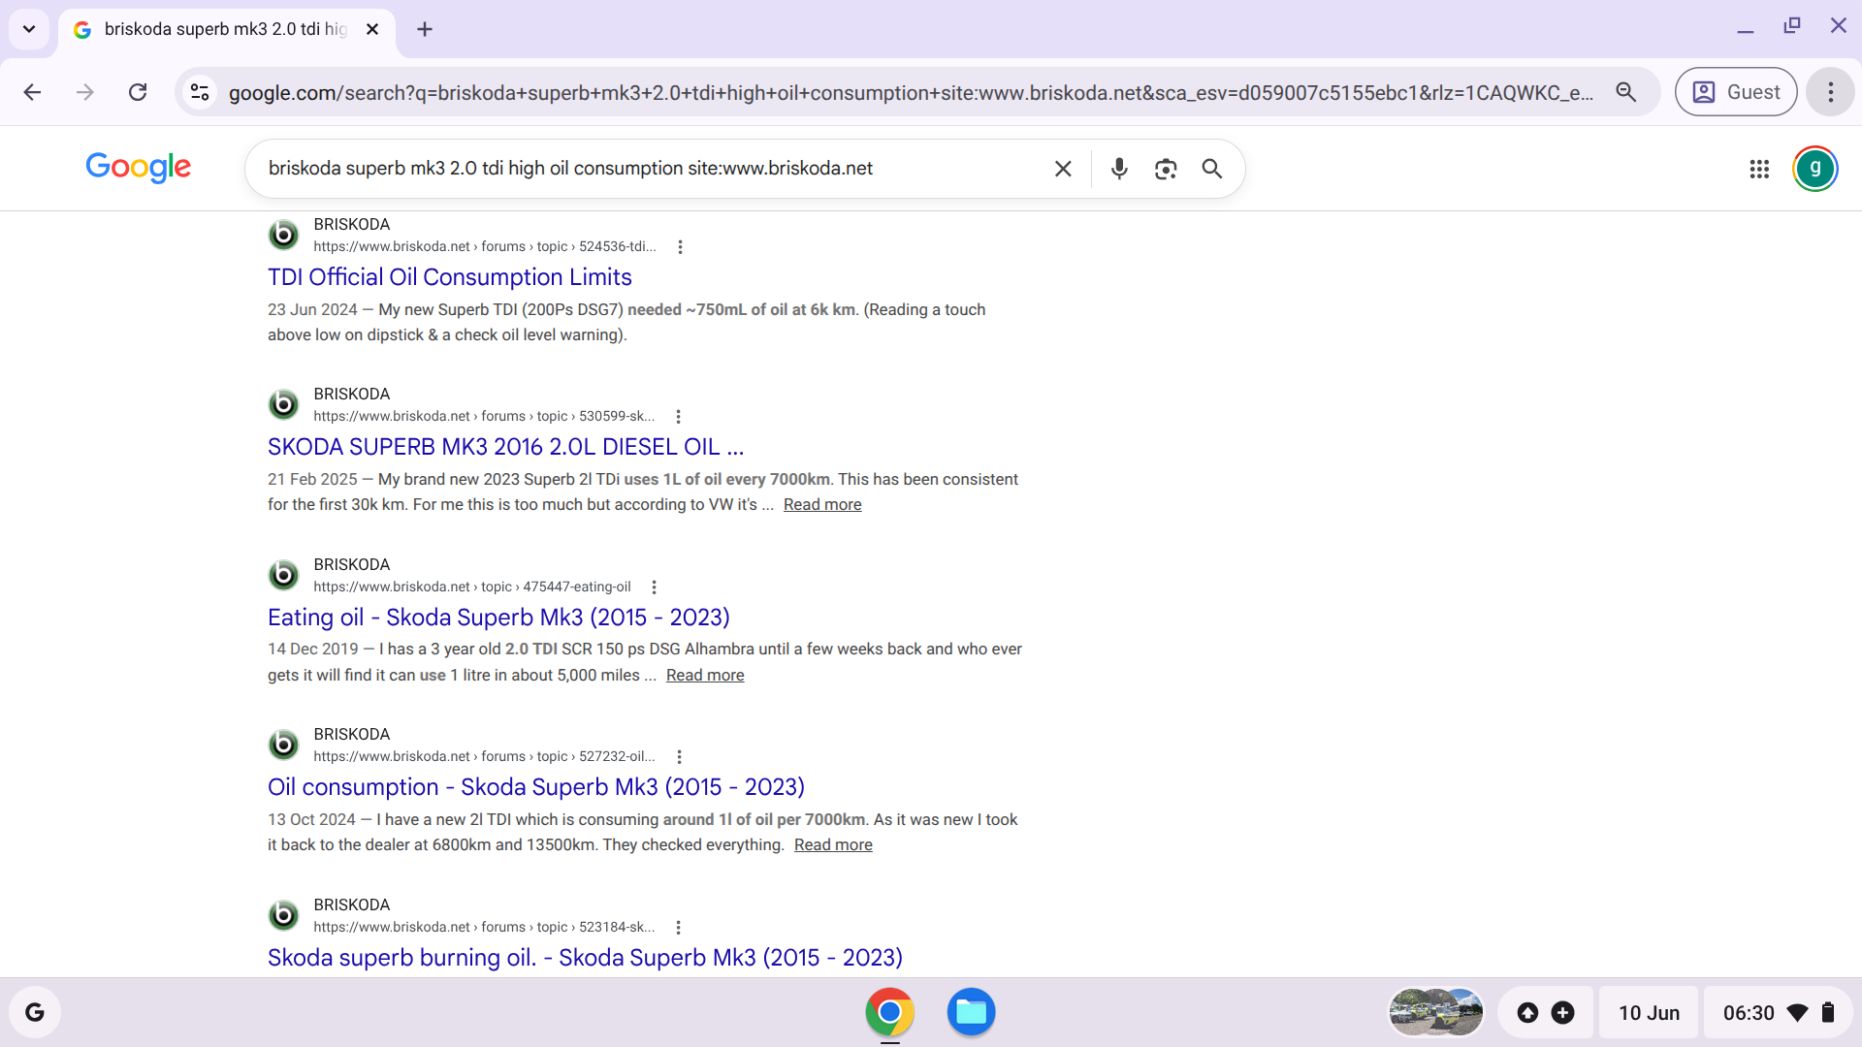Search by image with Google Lens
This screenshot has height=1047, width=1862.
pos(1166,169)
